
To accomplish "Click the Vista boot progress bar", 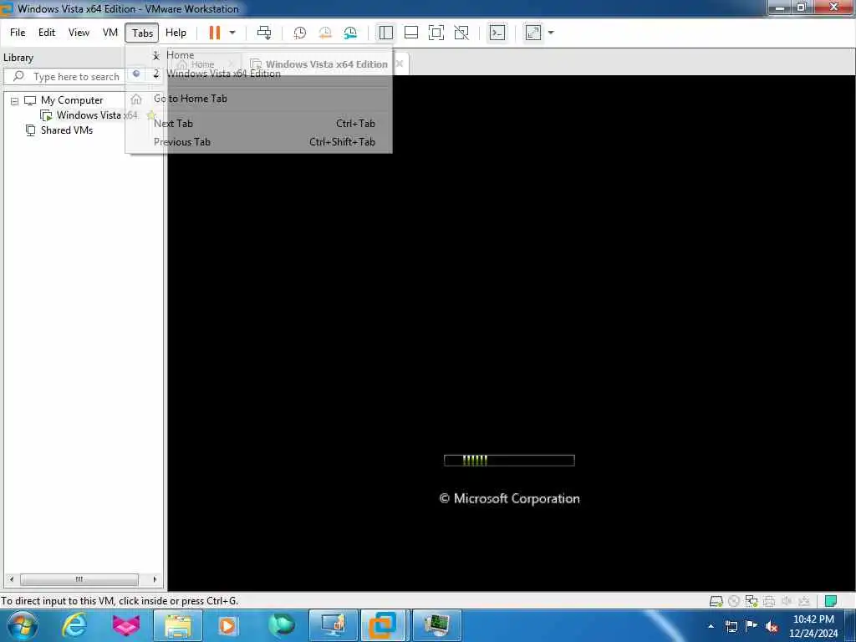I will 509,461.
